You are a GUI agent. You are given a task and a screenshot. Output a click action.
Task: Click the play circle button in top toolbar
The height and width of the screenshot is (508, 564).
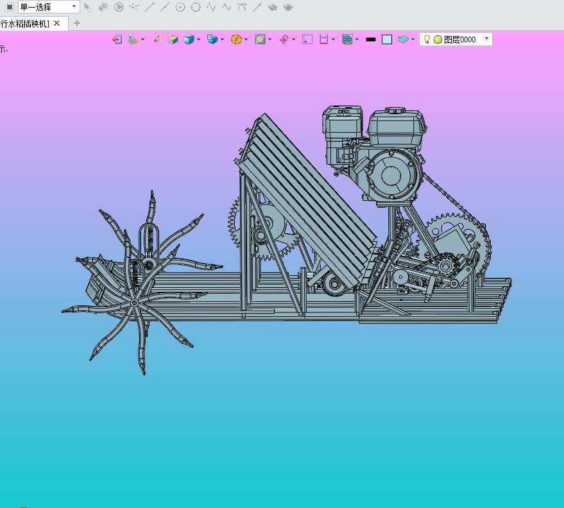coord(119,7)
